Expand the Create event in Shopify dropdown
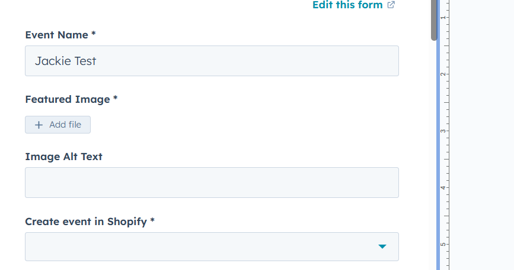 (212, 246)
